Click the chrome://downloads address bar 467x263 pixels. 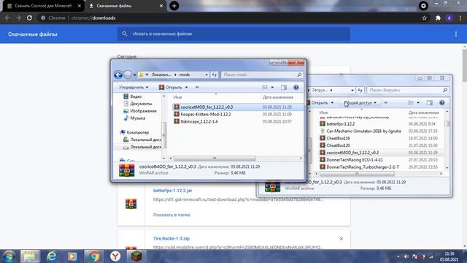point(229,18)
